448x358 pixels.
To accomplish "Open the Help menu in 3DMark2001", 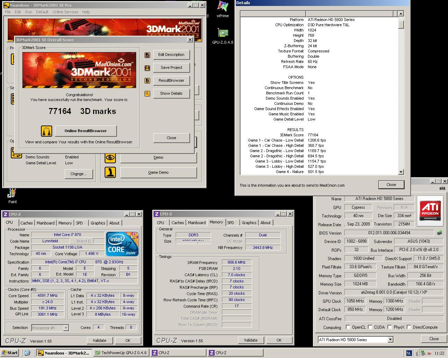I will (86, 12).
